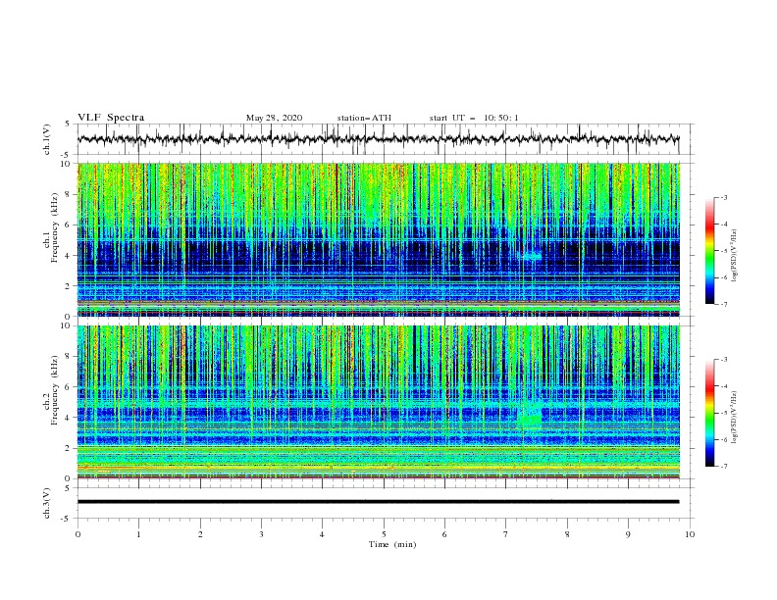This screenshot has height=600, width=777.
Task: Click the ch.2 spectrogram color scale bar
Action: point(710,413)
